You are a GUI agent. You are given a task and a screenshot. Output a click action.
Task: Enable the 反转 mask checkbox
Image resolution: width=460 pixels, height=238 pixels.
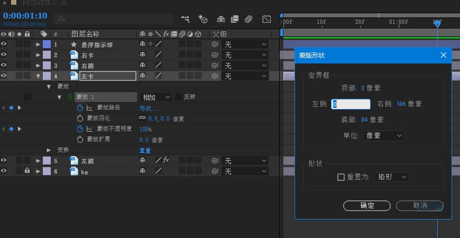(x=179, y=97)
